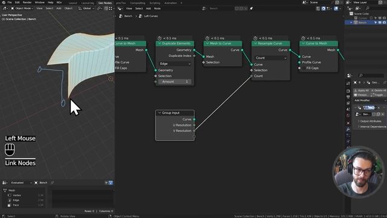Open the node editor Node menu

pyautogui.click(x=157, y=8)
